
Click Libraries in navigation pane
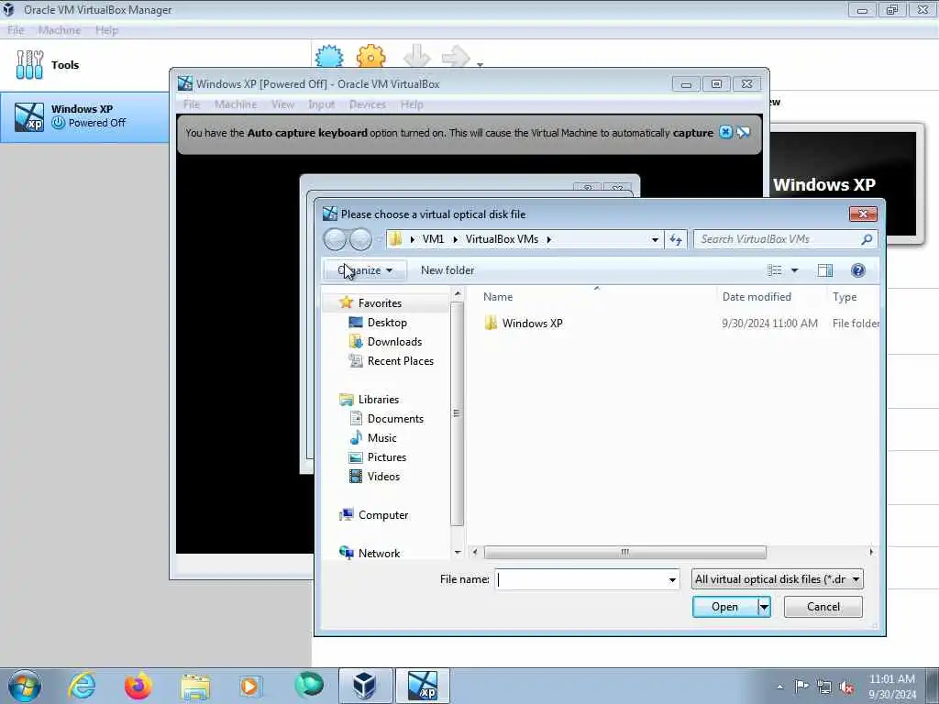pos(379,400)
